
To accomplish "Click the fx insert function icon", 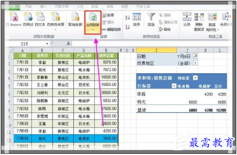I will coord(69,44).
